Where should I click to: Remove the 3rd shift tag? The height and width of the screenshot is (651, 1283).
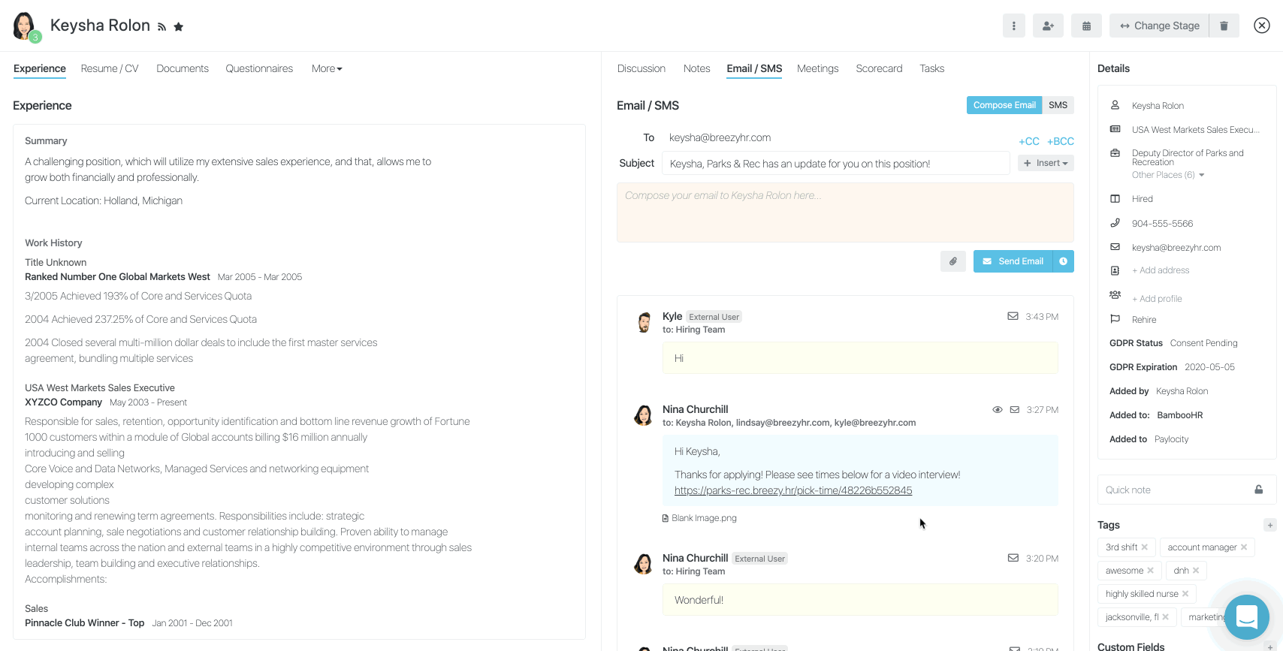click(x=1145, y=547)
